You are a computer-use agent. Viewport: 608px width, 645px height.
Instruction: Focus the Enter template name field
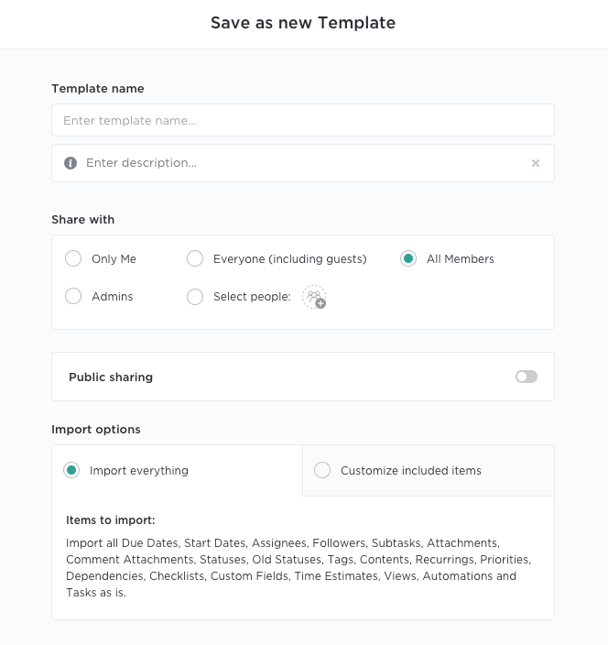point(303,120)
